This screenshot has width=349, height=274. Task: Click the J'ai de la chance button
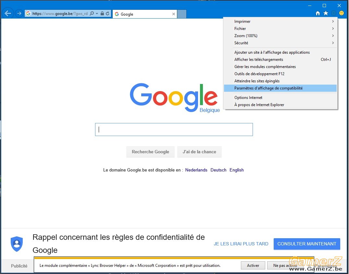tap(199, 152)
